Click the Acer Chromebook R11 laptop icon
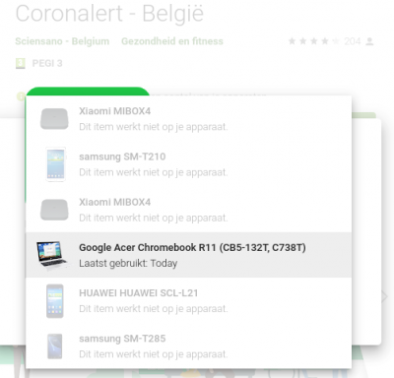The width and height of the screenshot is (394, 378). pyautogui.click(x=52, y=255)
